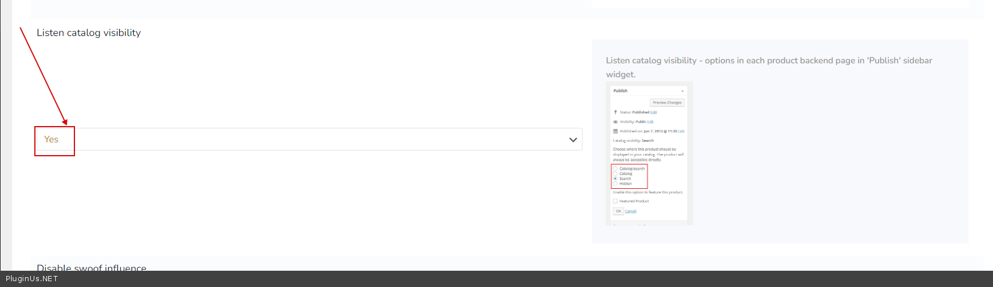This screenshot has width=993, height=287.
Task: Click the Publish widget header title
Action: click(620, 91)
